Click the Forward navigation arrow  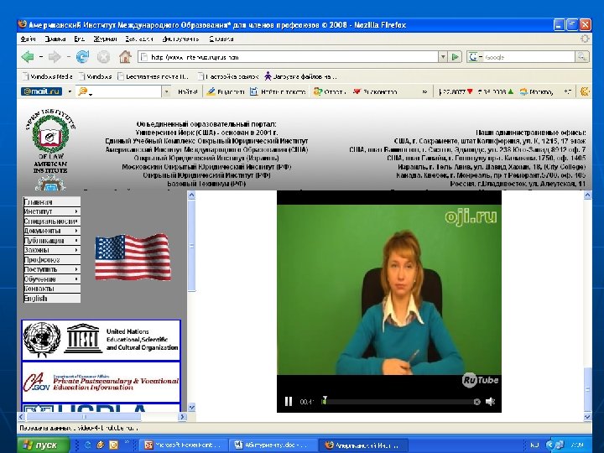click(x=55, y=57)
